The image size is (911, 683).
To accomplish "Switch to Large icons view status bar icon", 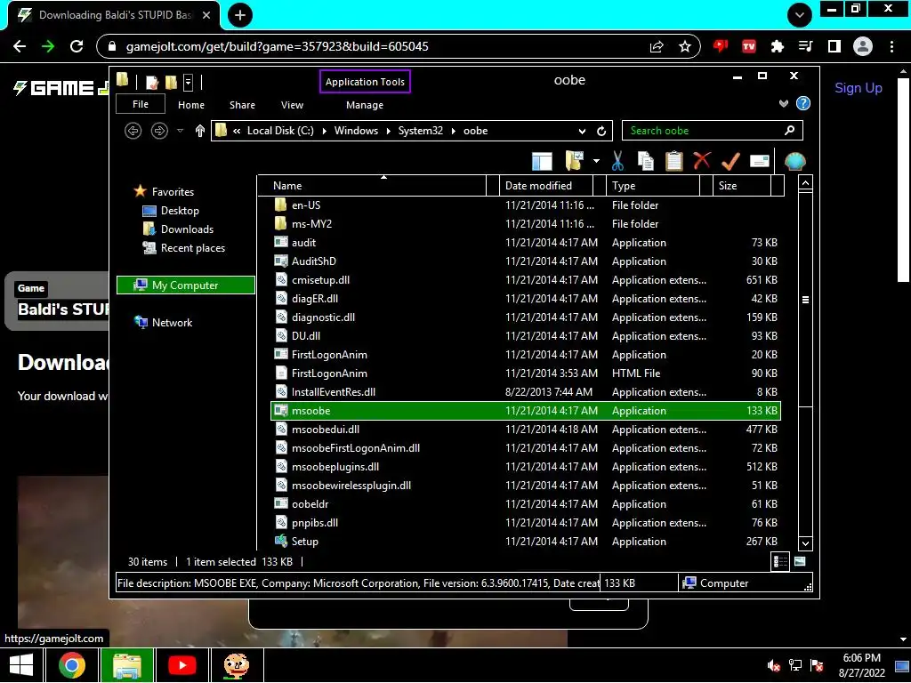I will pos(800,562).
